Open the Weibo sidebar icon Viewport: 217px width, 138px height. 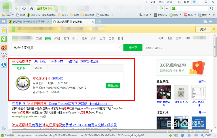4,48
